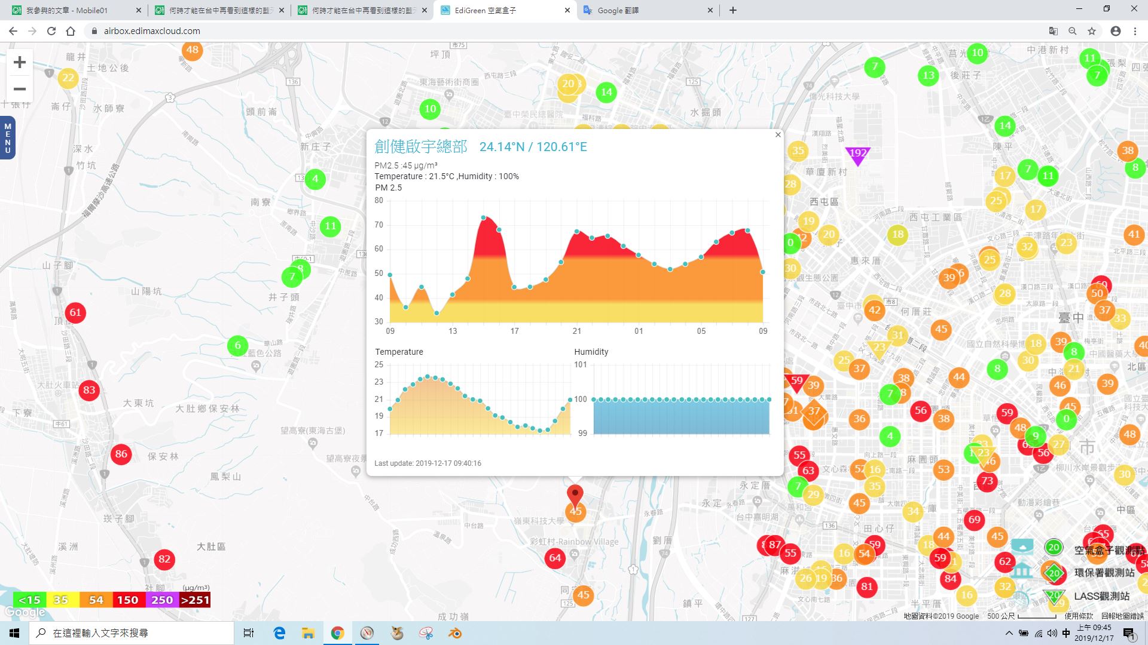This screenshot has height=645, width=1148.
Task: Click the green <15 legend swatch
Action: pos(29,600)
